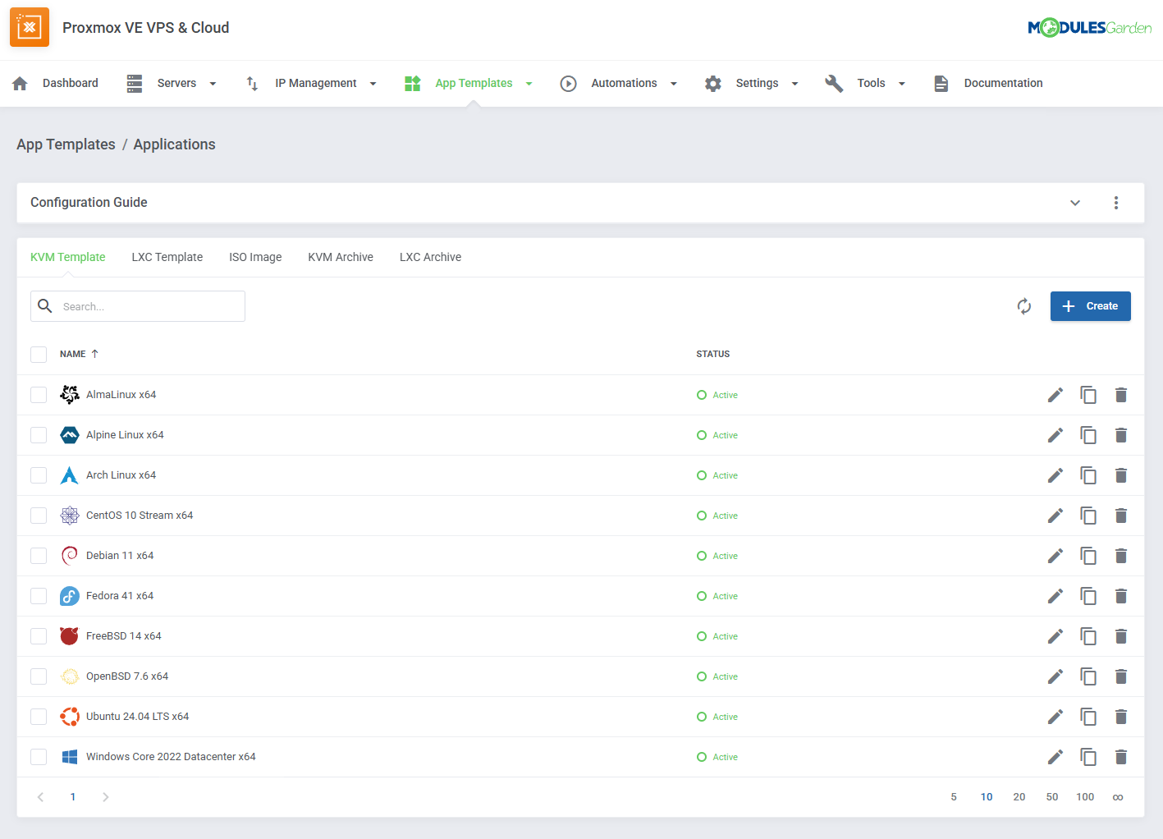Click the Search input field
The width and height of the screenshot is (1163, 839).
138,306
